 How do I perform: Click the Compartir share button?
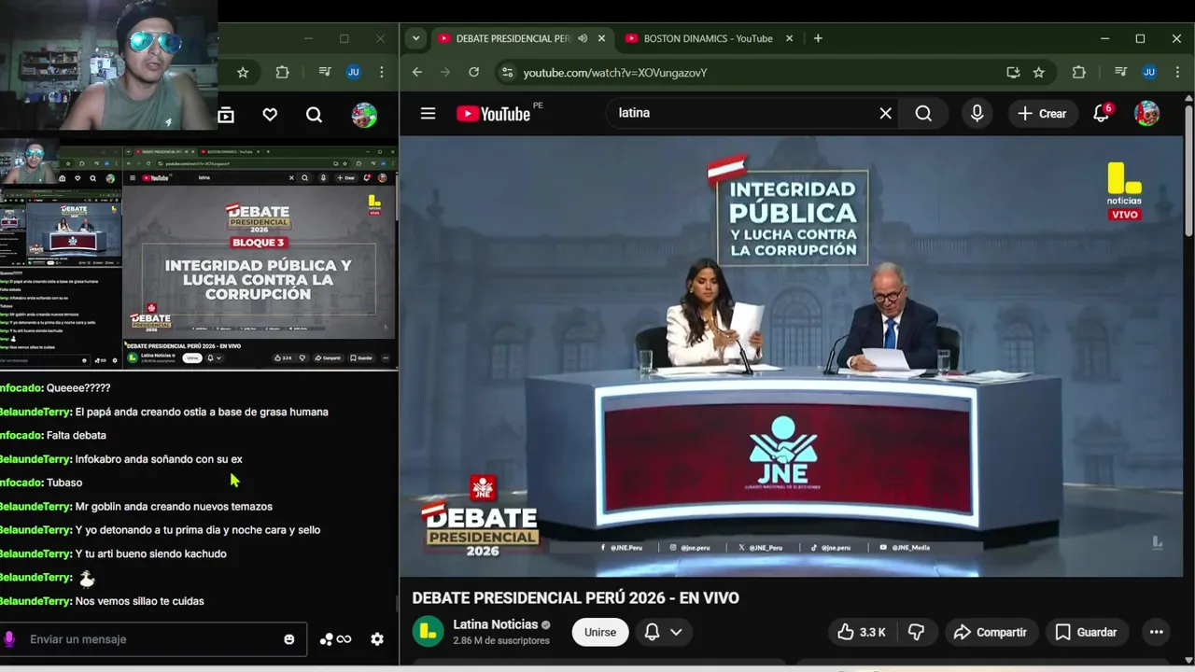pyautogui.click(x=990, y=632)
